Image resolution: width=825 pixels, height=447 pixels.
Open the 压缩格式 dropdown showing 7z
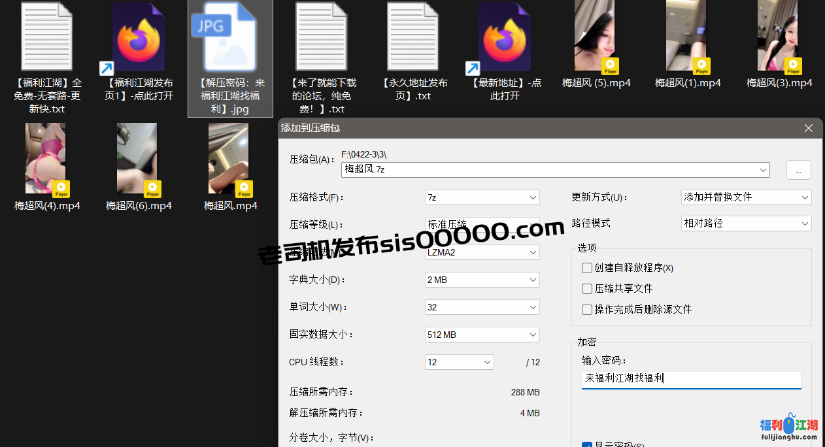tap(482, 197)
